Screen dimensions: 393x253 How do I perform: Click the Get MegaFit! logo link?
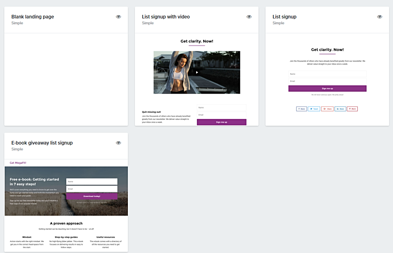coord(18,163)
